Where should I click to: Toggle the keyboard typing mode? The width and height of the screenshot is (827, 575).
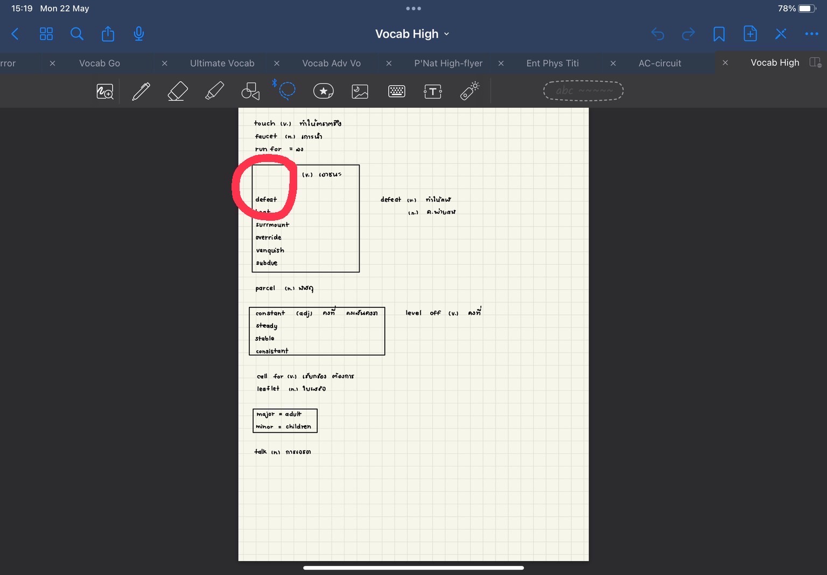point(397,92)
